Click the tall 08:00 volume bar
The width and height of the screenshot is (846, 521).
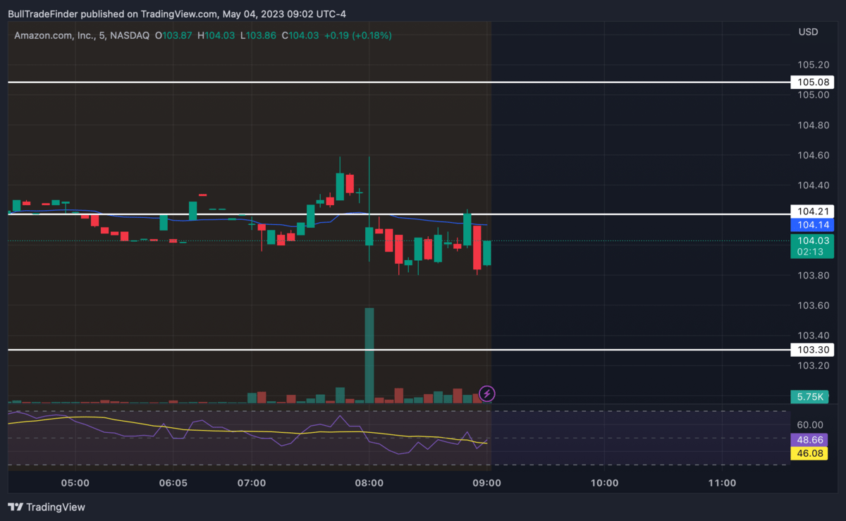tap(369, 355)
